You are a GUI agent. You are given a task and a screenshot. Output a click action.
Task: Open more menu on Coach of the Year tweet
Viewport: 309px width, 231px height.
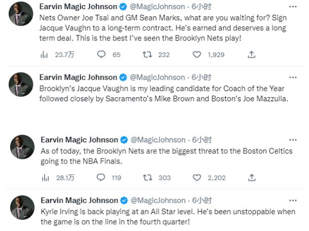[292, 78]
